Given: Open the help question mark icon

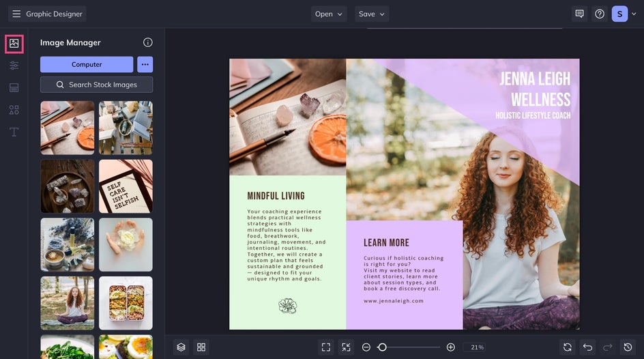Looking at the screenshot, I should [600, 14].
